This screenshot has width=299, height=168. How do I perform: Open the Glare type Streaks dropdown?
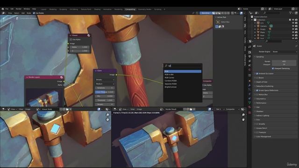tap(105, 80)
